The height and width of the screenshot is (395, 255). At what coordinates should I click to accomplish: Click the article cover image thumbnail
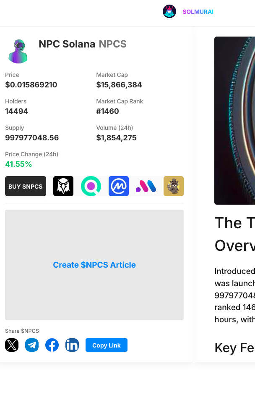coord(234,121)
